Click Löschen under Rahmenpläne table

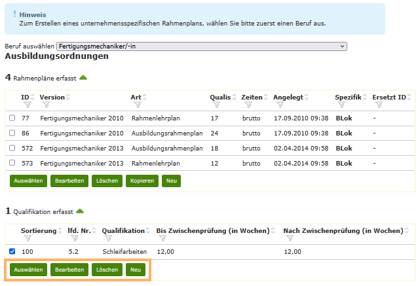coord(107,181)
